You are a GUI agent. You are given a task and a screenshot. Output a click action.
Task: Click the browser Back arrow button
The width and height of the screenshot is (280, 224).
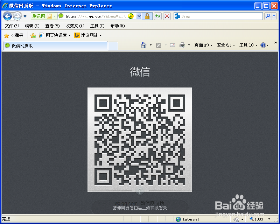(7, 16)
